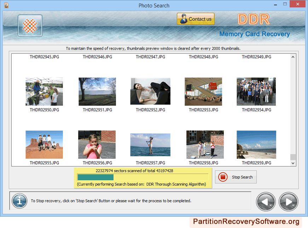Click the Contact us button
Screen dimensions: 308x228
point(196,19)
